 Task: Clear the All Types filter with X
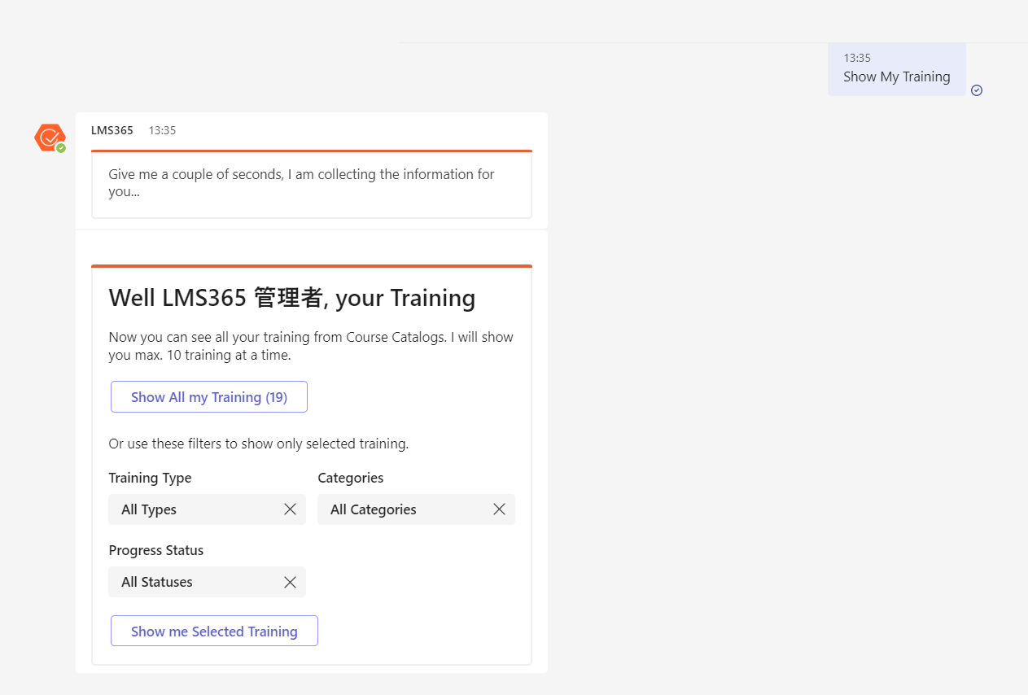point(290,509)
